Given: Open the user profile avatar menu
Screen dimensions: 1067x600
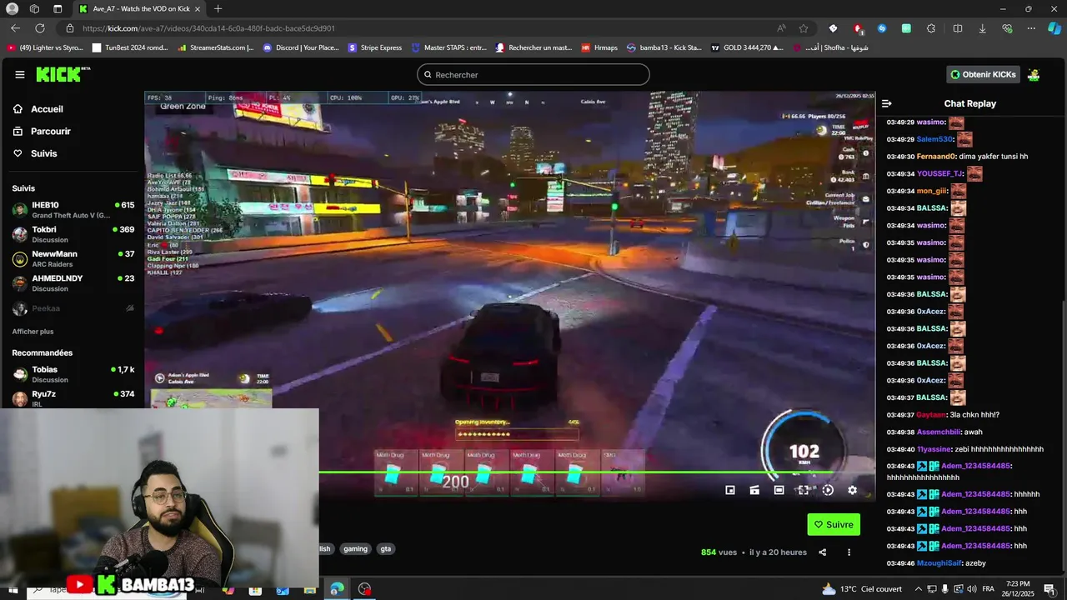Looking at the screenshot, I should [x=1034, y=74].
